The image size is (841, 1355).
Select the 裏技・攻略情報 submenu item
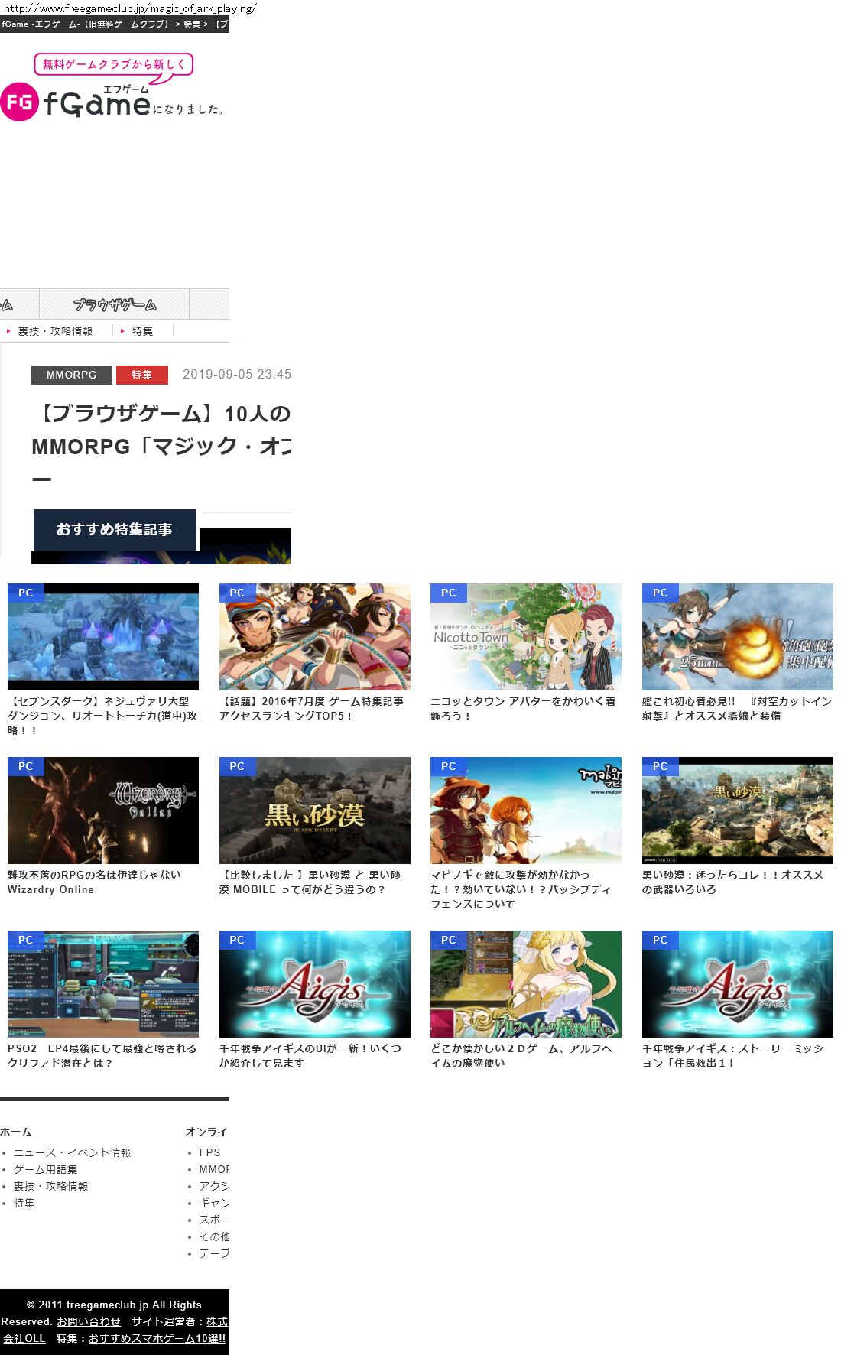click(x=55, y=331)
